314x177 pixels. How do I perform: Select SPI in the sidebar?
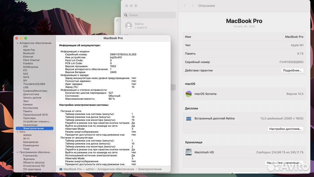coord(25,80)
